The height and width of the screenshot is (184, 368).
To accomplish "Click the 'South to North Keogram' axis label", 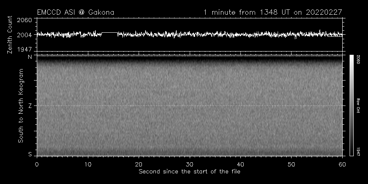I will [x=21, y=105].
